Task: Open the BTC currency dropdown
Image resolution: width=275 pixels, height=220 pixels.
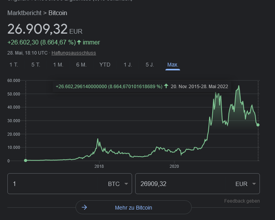Action: point(118,184)
